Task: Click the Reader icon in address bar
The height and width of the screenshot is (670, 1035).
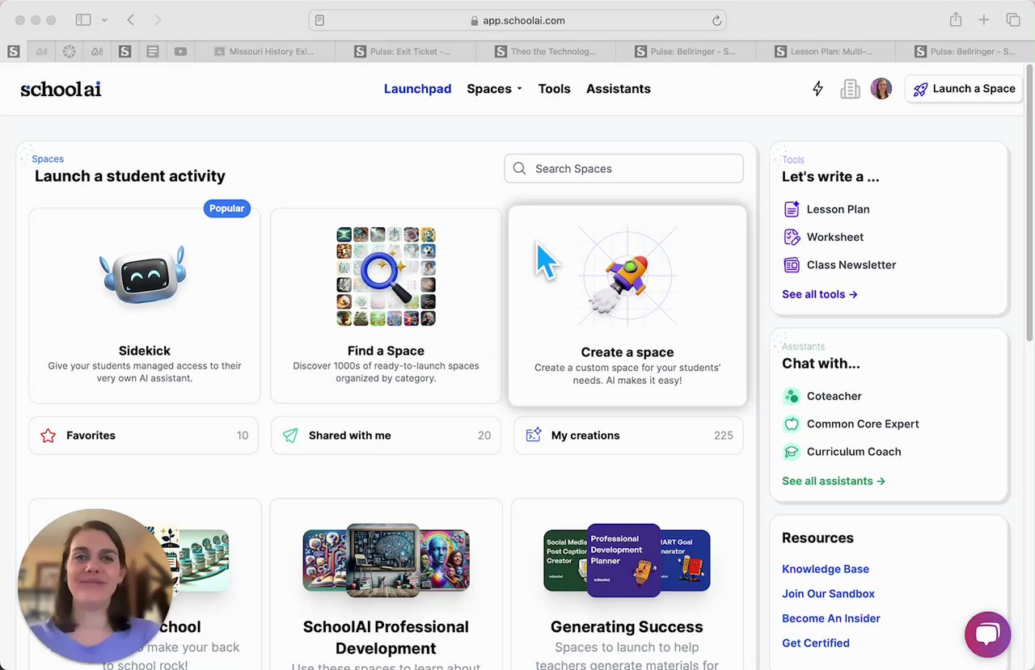Action: point(319,21)
